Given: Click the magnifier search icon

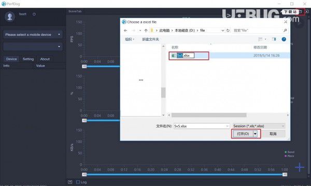Looking at the screenshot, I should click(x=285, y=30).
